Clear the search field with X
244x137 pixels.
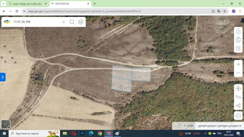coord(63,22)
